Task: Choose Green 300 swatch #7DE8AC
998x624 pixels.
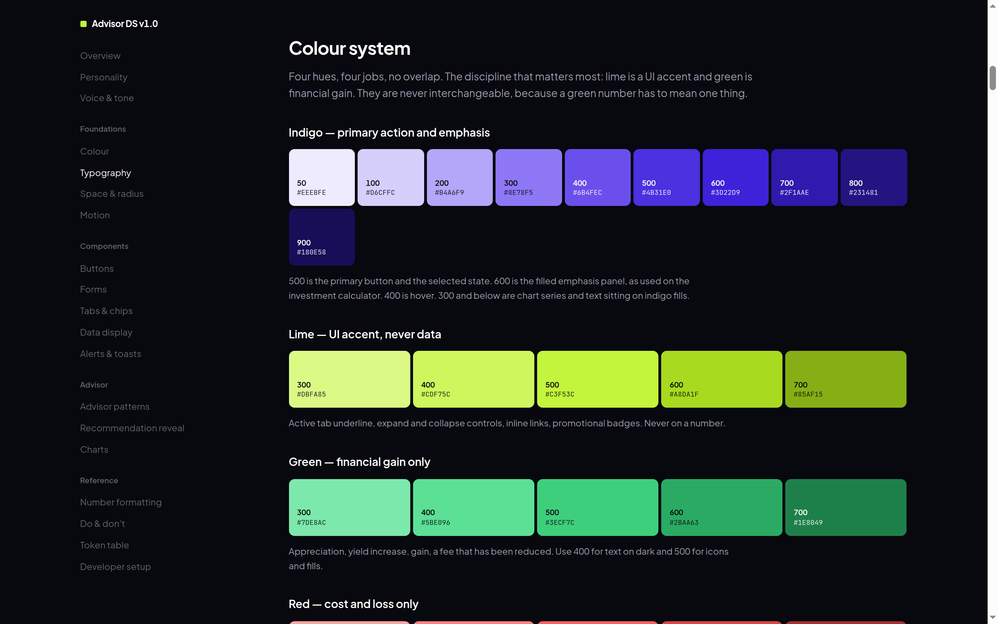Action: (349, 508)
